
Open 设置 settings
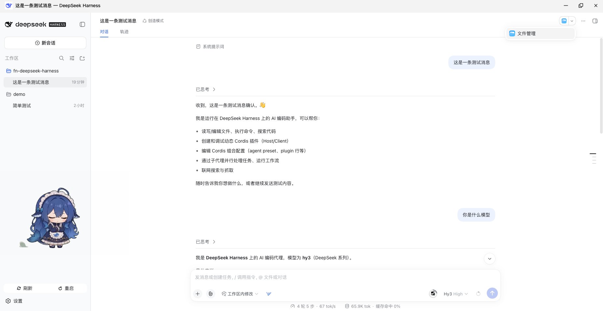14,301
